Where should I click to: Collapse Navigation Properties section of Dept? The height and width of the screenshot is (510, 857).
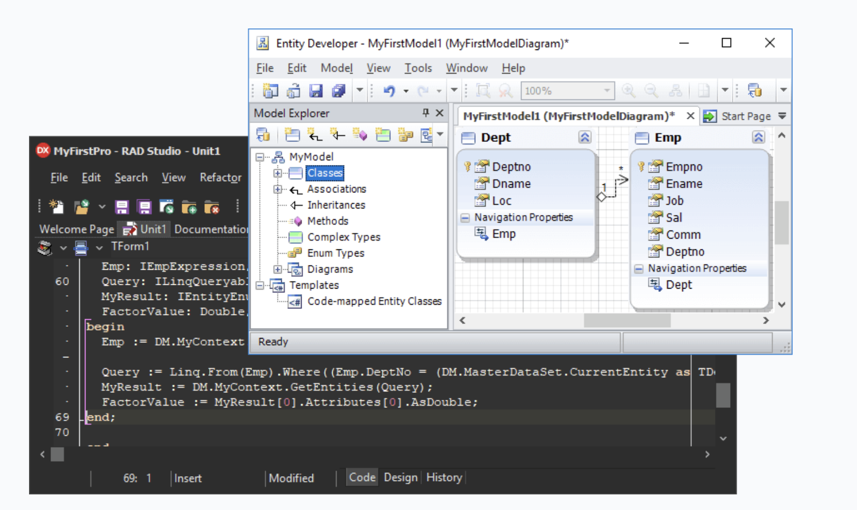click(465, 218)
